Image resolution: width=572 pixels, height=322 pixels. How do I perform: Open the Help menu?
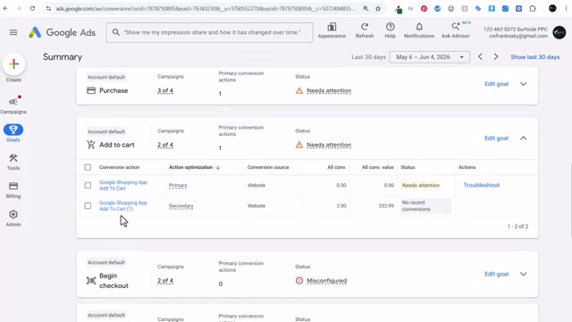point(390,30)
